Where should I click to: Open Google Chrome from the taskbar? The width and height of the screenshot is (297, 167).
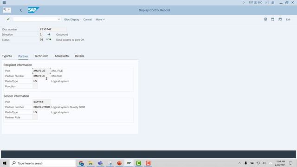[81, 163]
